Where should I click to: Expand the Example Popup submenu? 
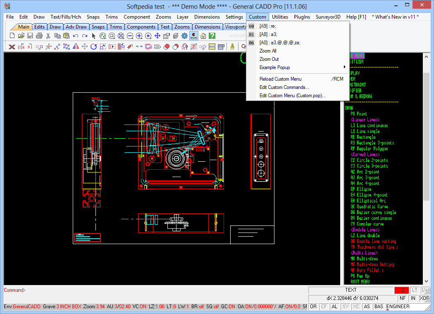pyautogui.click(x=298, y=67)
